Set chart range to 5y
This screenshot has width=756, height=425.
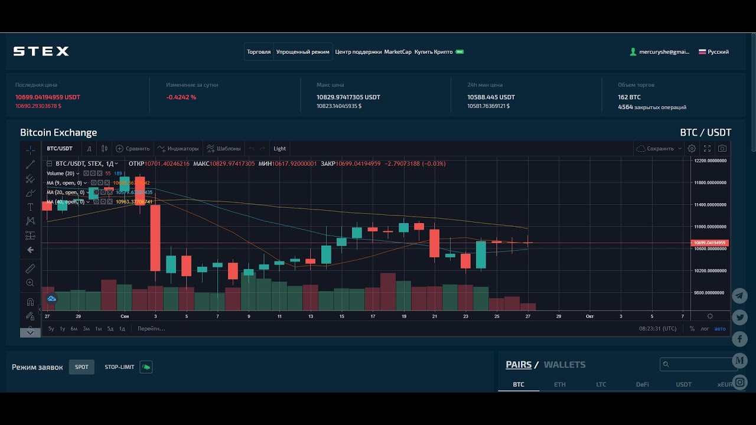coord(51,329)
